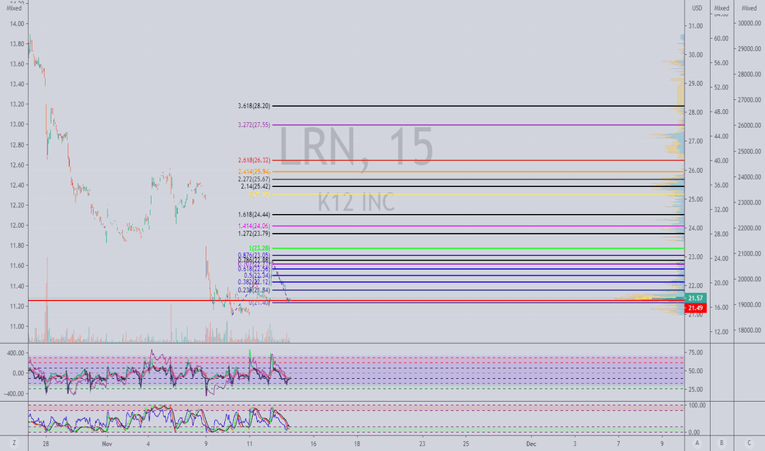Select the 2.14(25.42) Fibonacci level label
This screenshot has width=765, height=451.
tap(255, 186)
